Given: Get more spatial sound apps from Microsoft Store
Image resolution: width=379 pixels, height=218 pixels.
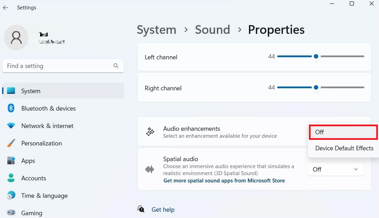Looking at the screenshot, I should (x=224, y=180).
